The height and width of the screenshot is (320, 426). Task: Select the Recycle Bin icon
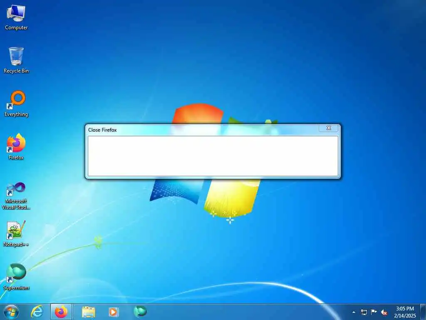click(16, 60)
